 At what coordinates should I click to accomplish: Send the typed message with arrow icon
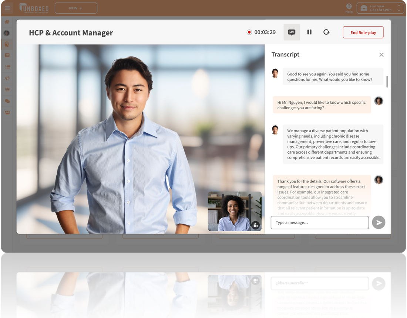379,222
